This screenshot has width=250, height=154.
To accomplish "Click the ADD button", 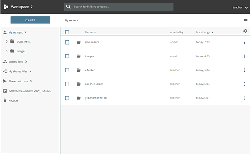I will [30, 20].
